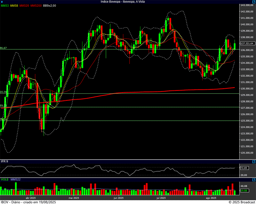Click the ago 2025 date label
Image resolution: width=256 pixels, height=204 pixels.
[211, 198]
